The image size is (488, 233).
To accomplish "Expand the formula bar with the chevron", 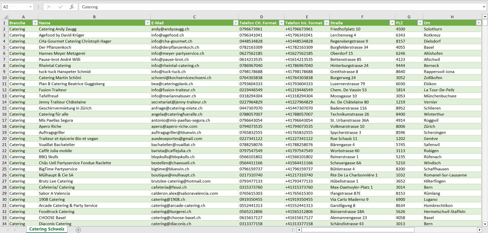I will 484,7.
